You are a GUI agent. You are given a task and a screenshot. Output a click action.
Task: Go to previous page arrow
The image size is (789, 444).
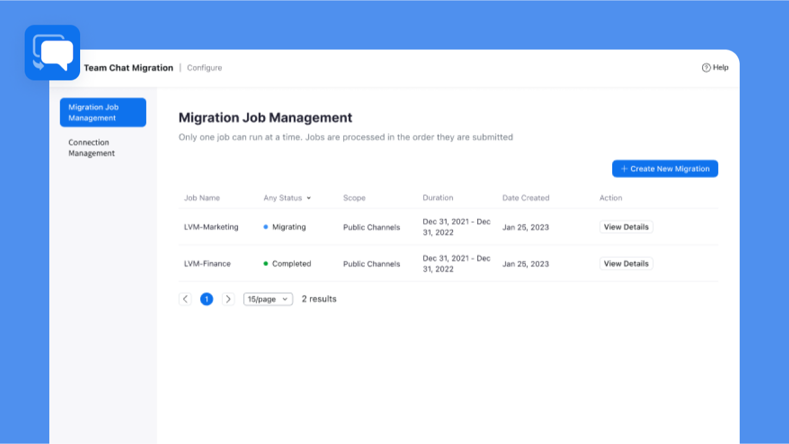point(186,299)
